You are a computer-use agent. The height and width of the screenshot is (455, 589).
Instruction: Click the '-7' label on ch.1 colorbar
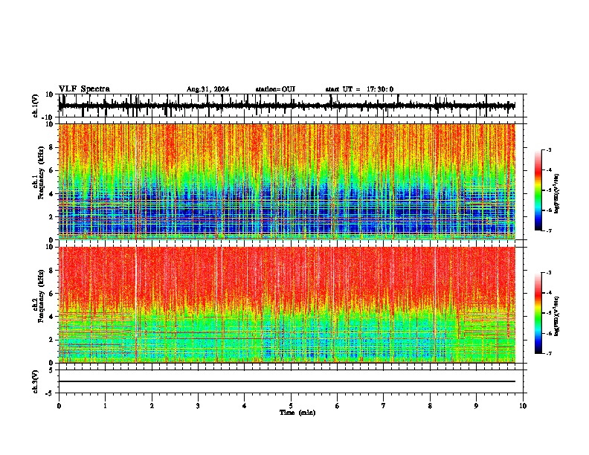[x=549, y=230]
